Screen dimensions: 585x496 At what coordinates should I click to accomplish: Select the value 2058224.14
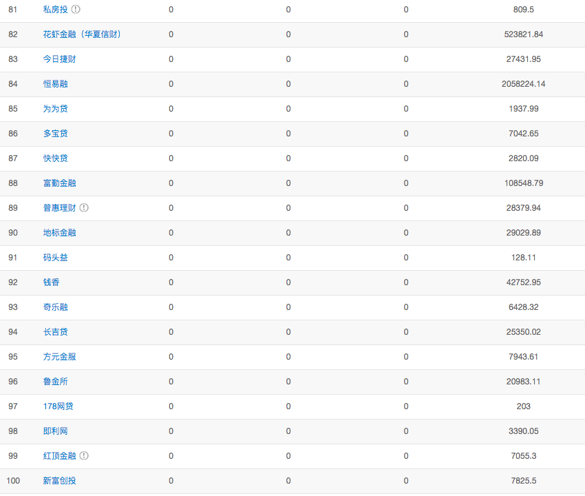524,83
